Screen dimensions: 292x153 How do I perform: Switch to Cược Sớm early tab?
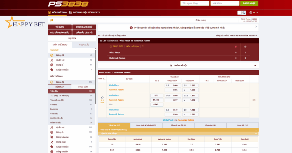83,87
